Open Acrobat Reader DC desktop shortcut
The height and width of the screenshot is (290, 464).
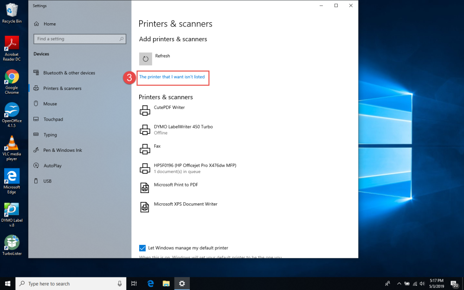12,48
